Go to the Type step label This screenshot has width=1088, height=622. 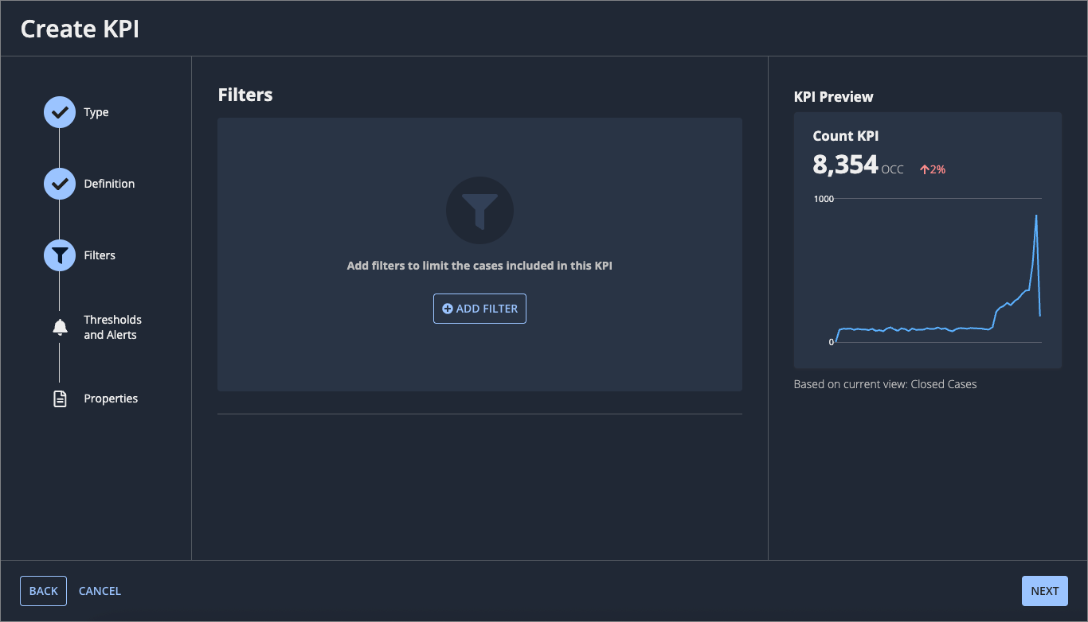coord(96,112)
